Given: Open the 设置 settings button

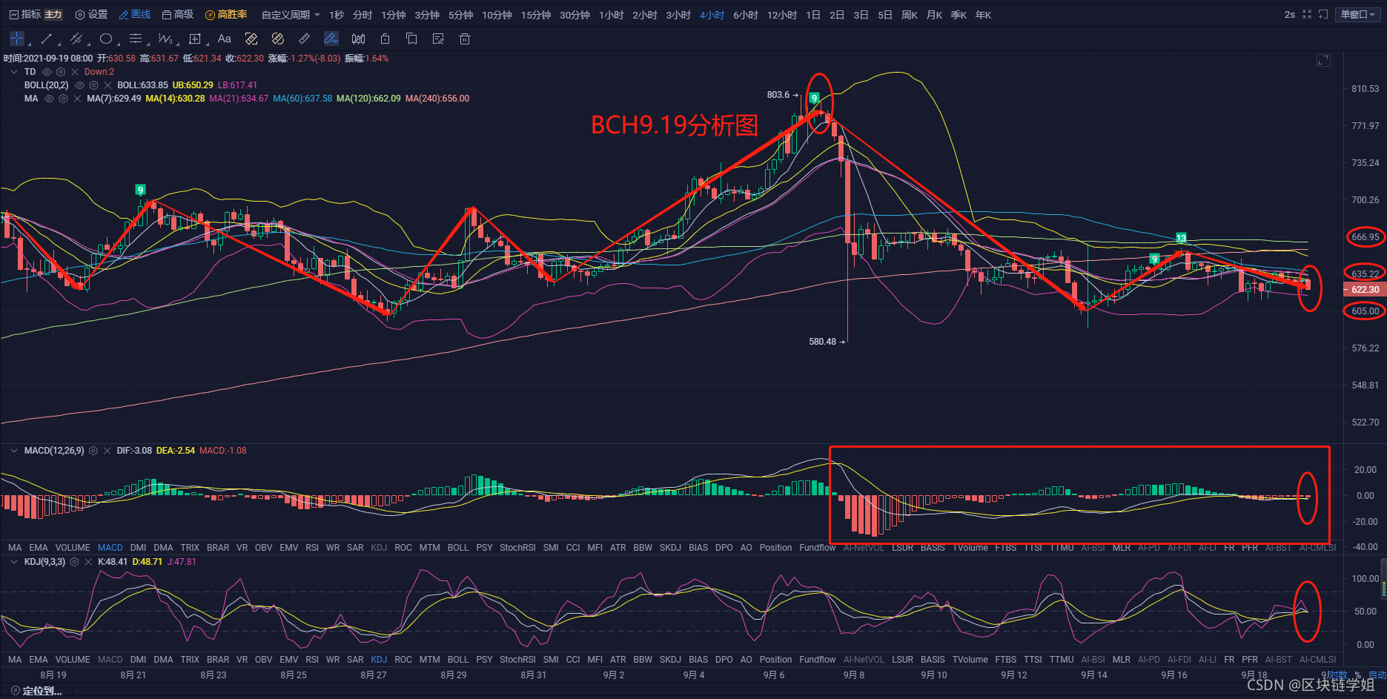Looking at the screenshot, I should (91, 15).
